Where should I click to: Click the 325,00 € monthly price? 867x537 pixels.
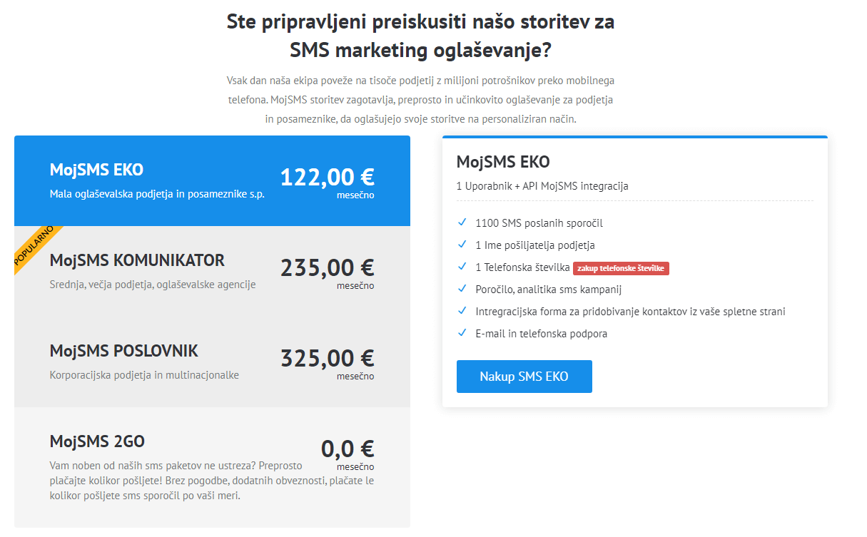coord(327,358)
